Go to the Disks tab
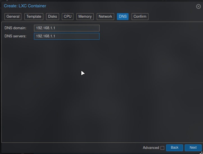Screen dimensions: 203x154 coord(53,17)
